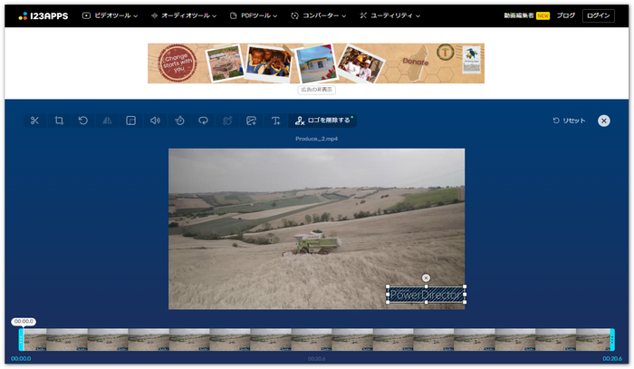
Task: Remove the logo selection box over PowerDirector
Action: (426, 277)
